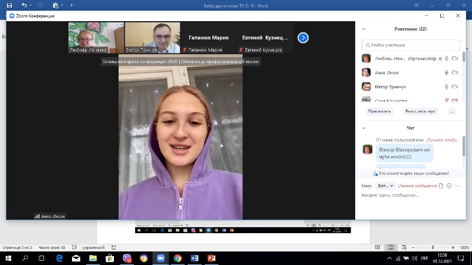Screen dimensions: 472x265
Task: Adjust Word zoom slider handle
Action: 433,247
